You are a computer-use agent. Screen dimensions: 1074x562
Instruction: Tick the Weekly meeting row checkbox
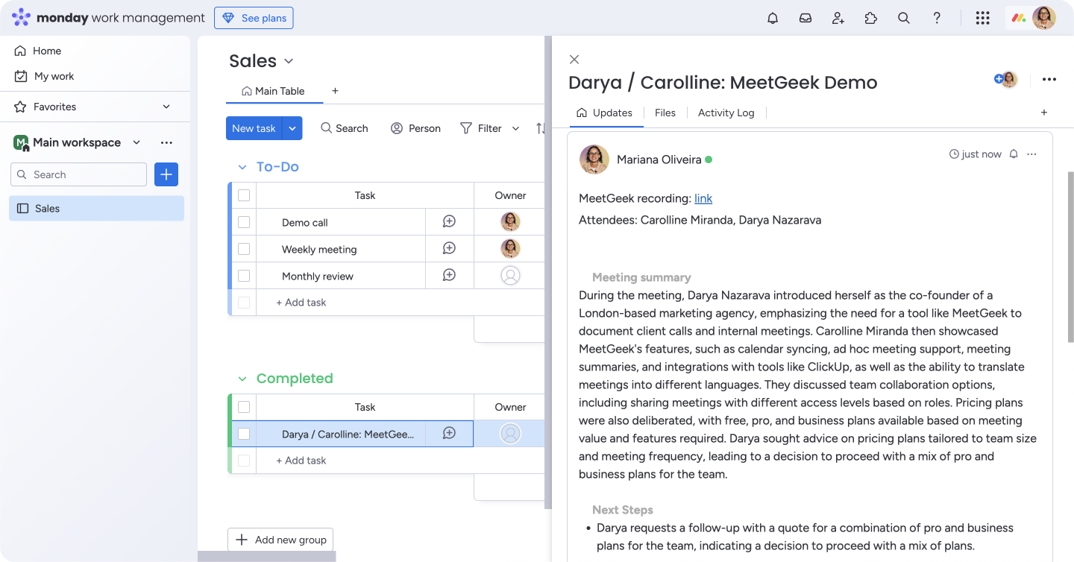244,249
